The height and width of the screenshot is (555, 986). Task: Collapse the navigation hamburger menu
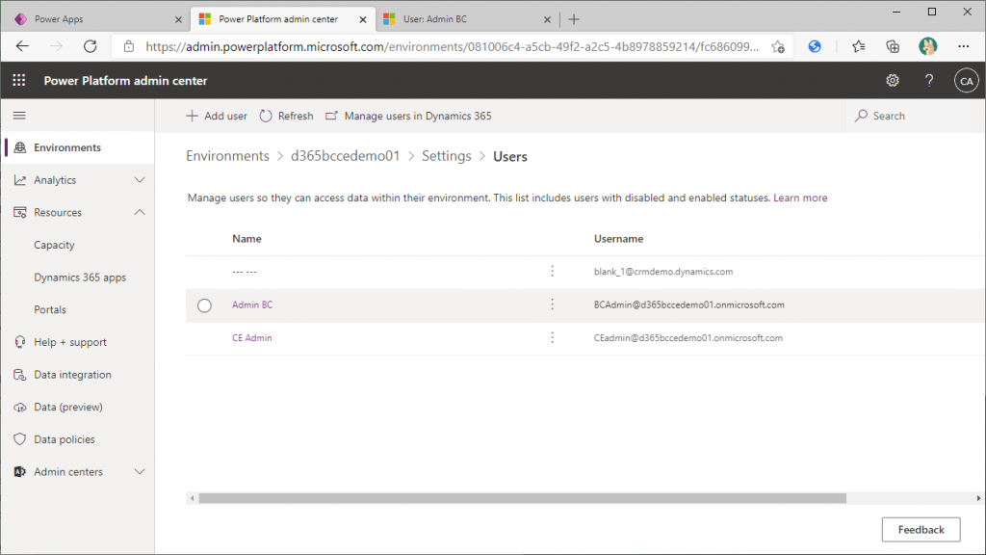coord(19,116)
